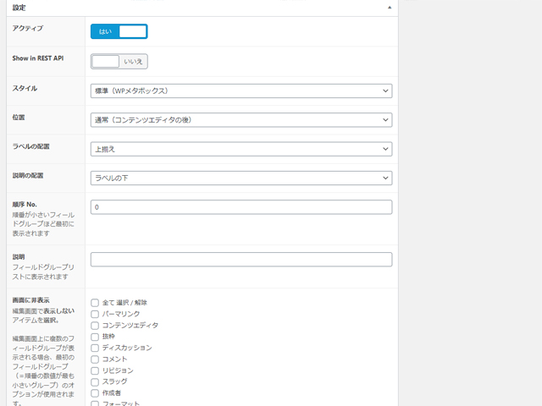
Task: Click the 説明の配置 label
Action: click(x=28, y=175)
